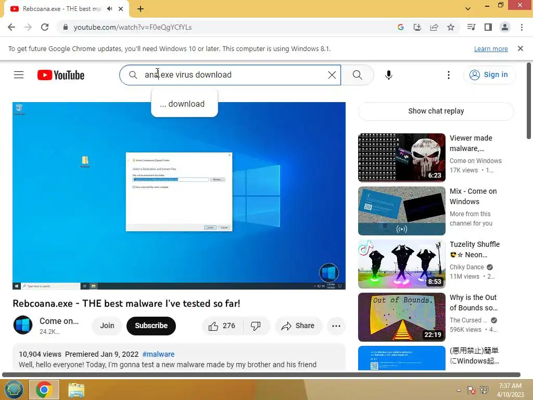Subscribe to the channel
This screenshot has height=400, width=533.
(x=151, y=326)
